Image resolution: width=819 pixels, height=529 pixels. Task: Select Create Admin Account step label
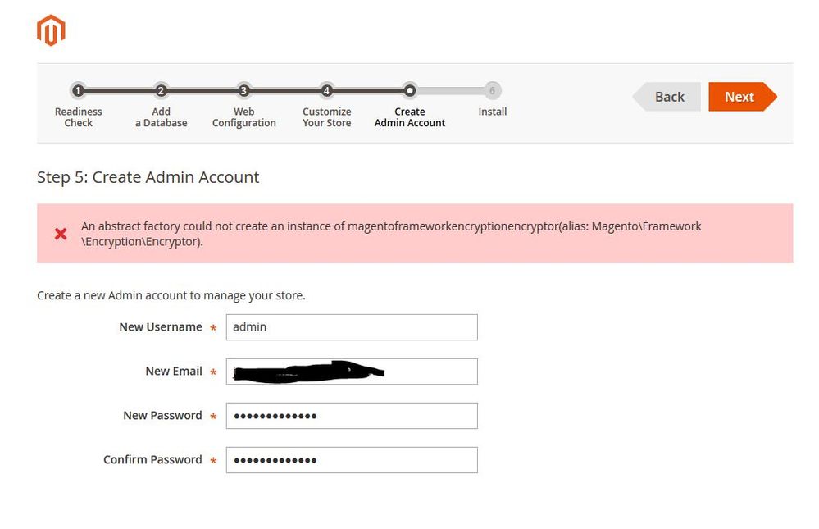410,117
